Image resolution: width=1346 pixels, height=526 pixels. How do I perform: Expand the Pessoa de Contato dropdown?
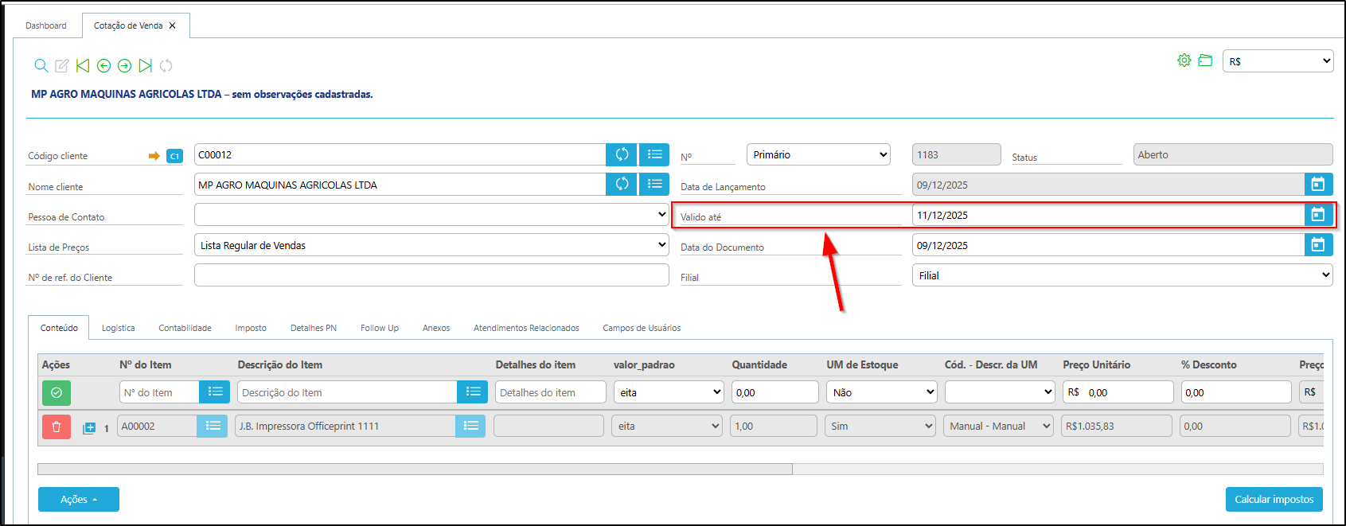pos(431,215)
